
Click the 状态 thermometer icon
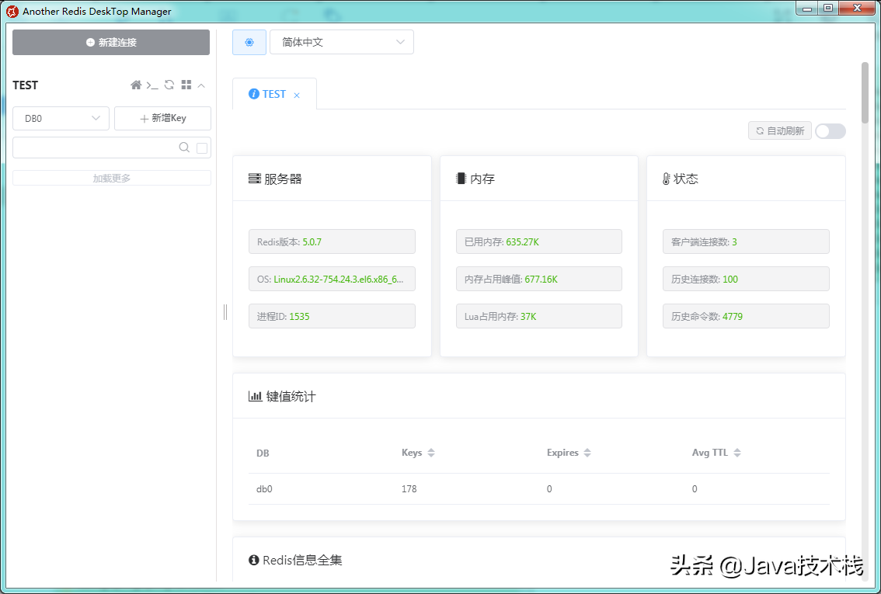click(667, 179)
